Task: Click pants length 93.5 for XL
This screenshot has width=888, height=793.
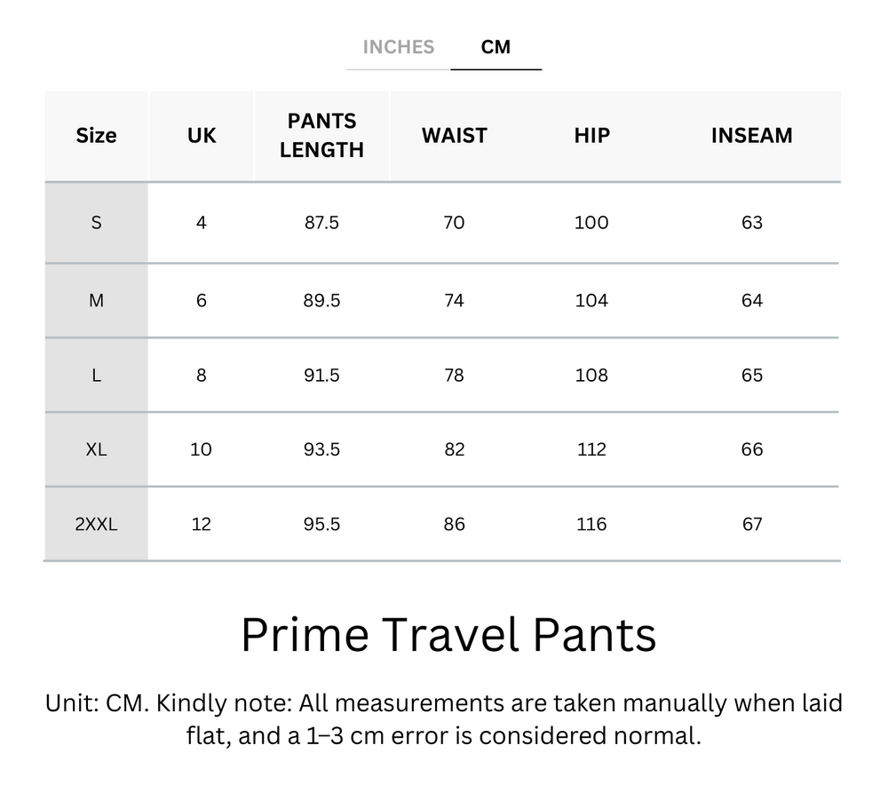Action: (x=321, y=449)
